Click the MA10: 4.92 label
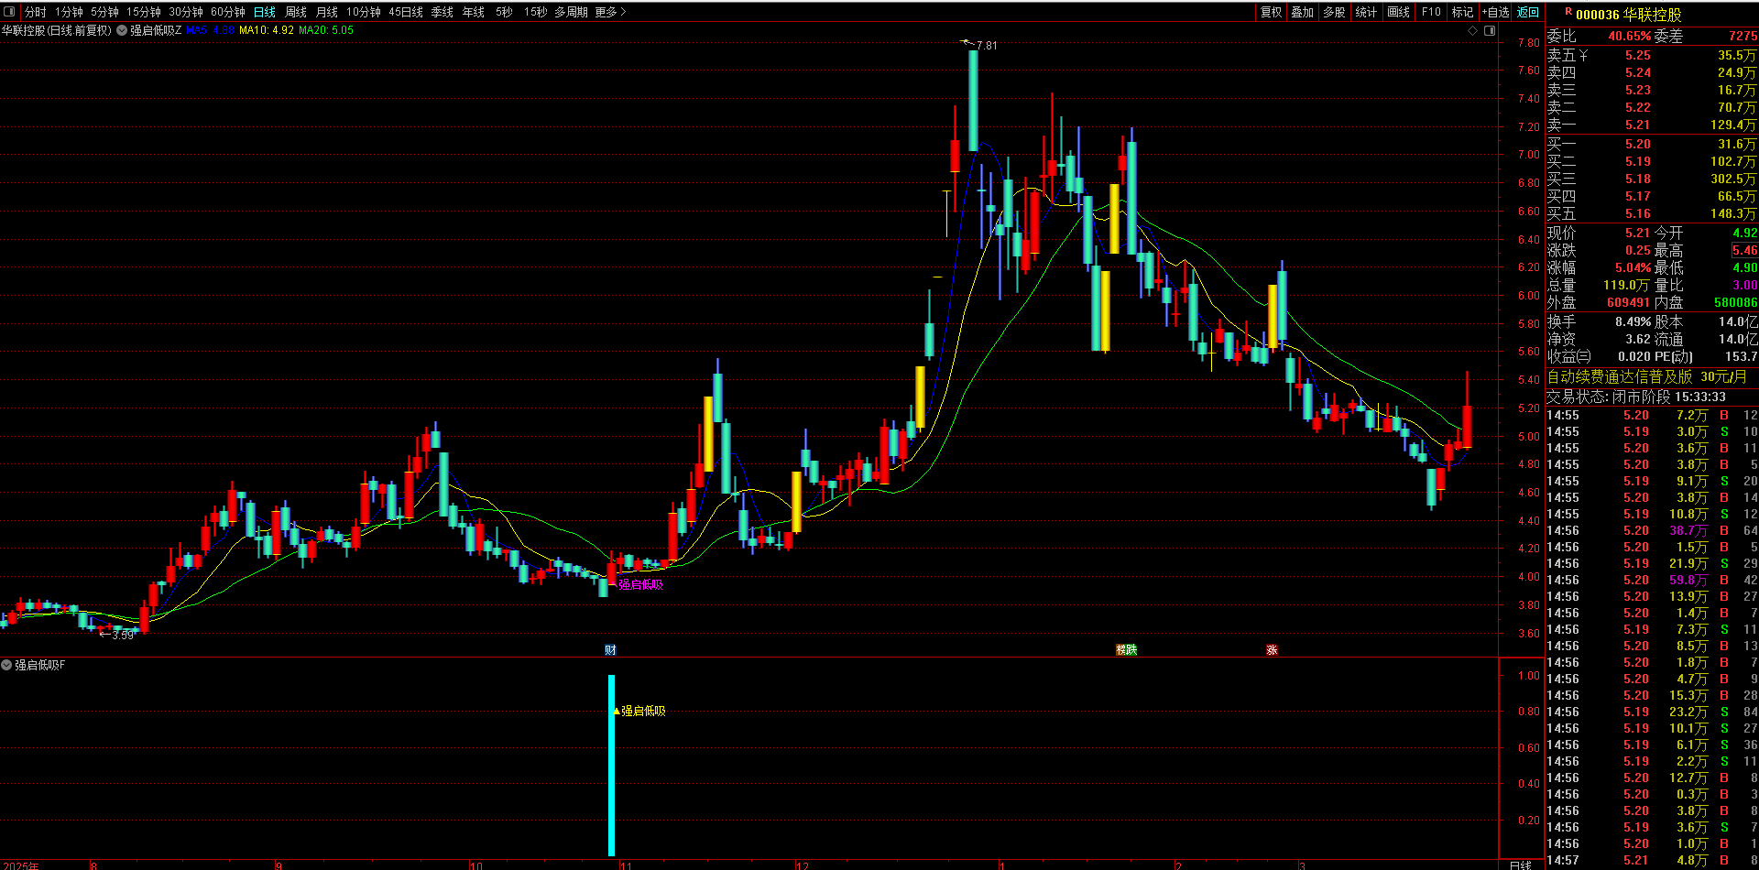 pos(267,30)
